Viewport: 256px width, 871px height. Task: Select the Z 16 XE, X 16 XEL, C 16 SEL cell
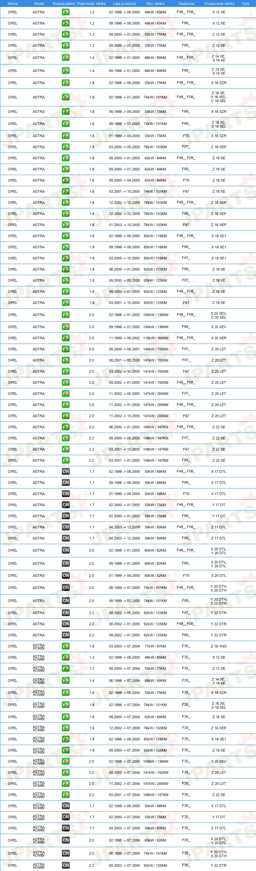tap(219, 97)
